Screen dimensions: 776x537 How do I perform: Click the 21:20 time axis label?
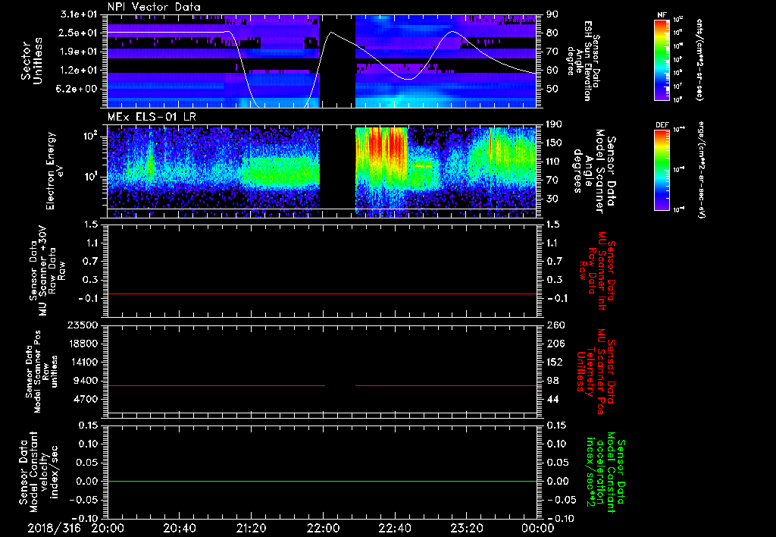point(251,528)
